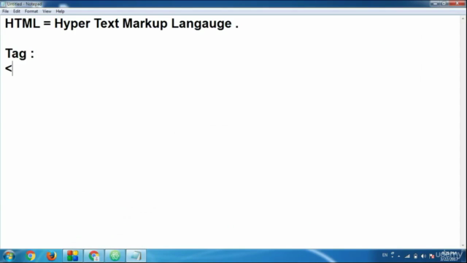The width and height of the screenshot is (467, 263).
Task: Open the Help menu
Action: pos(60,12)
